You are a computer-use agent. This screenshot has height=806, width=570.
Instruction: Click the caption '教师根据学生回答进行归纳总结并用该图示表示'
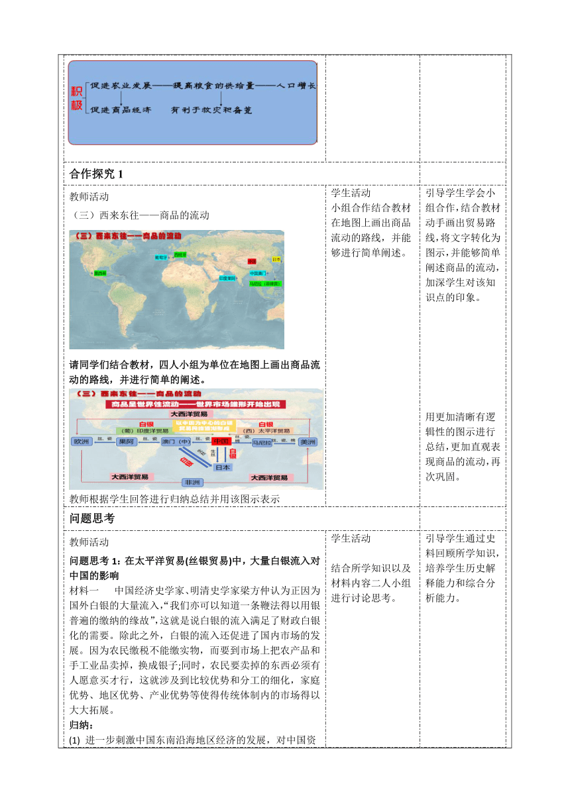[174, 499]
